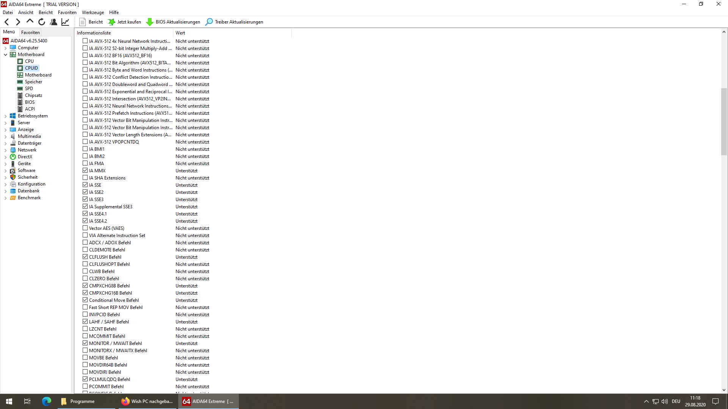The height and width of the screenshot is (409, 728).
Task: Expand the Betriebssystem tree node
Action: point(6,116)
